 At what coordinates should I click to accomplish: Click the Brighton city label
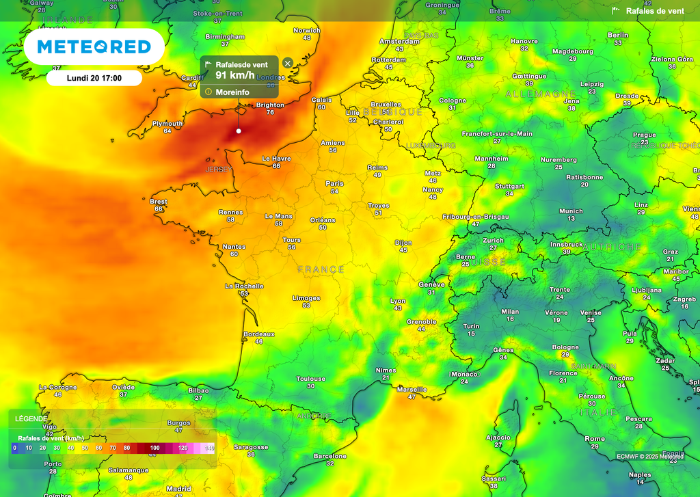(269, 105)
